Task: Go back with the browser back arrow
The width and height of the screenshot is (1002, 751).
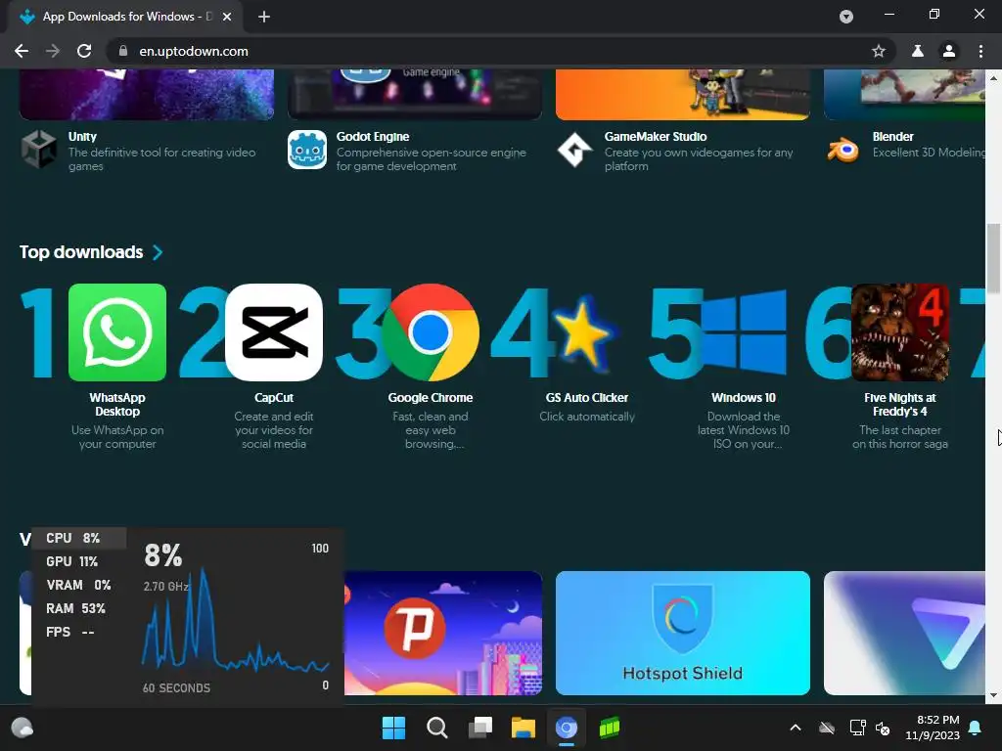Action: click(x=22, y=51)
